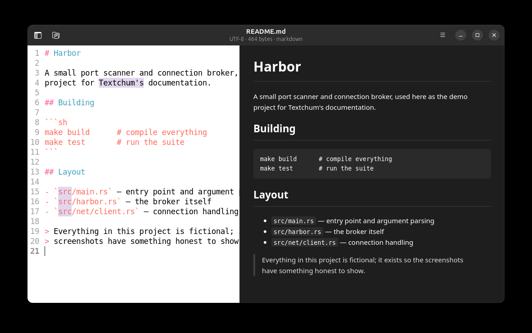Click the '## Building' source line
The width and height of the screenshot is (532, 333).
pos(69,103)
